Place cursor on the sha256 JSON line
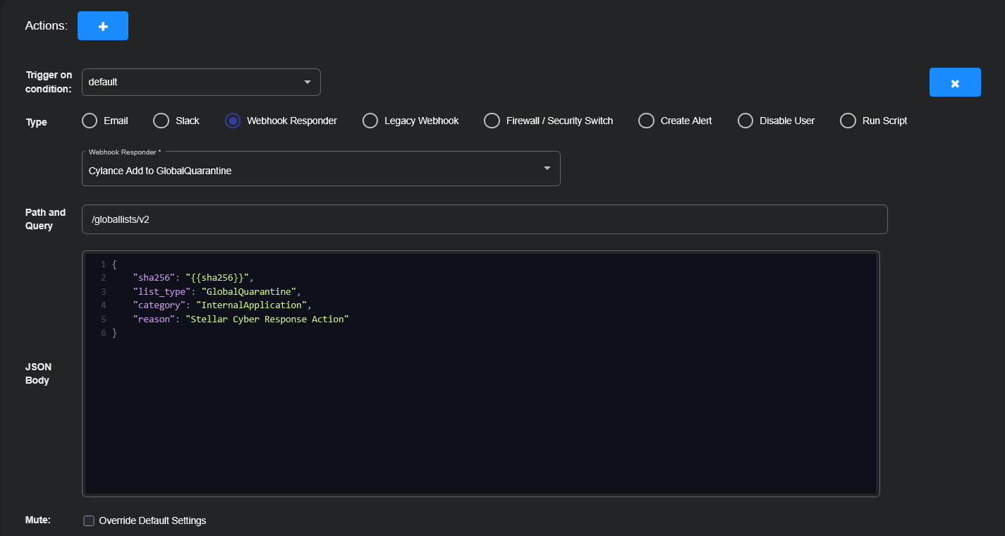 pos(193,278)
